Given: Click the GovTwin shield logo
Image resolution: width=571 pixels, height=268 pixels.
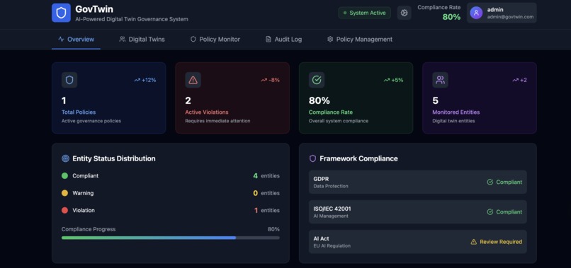Looking at the screenshot, I should click(61, 13).
